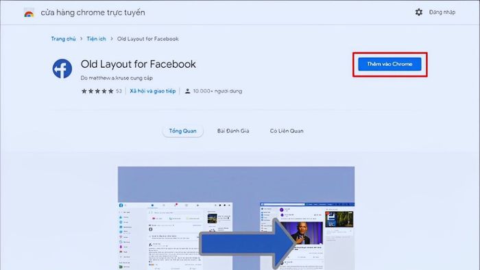The image size is (480, 270).
Task: Click 'Old Layout for Facebook' breadcrumb text
Action: click(x=148, y=39)
